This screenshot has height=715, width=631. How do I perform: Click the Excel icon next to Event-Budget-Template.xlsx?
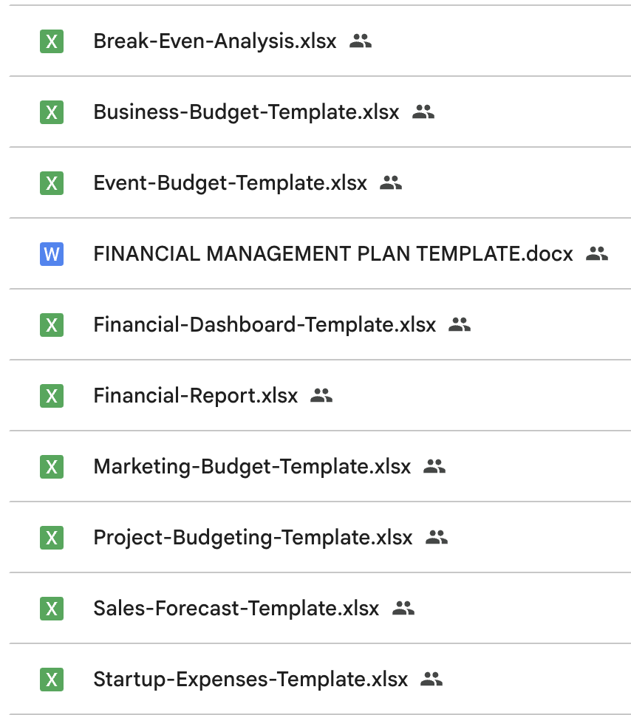point(52,183)
